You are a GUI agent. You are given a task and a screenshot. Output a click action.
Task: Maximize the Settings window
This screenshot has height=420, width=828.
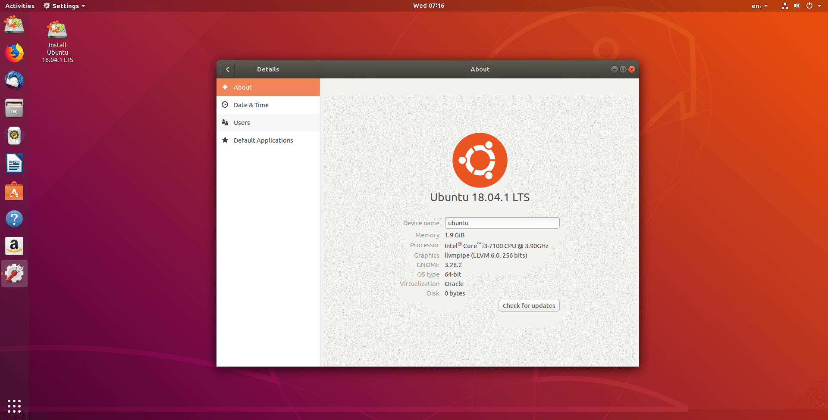623,69
